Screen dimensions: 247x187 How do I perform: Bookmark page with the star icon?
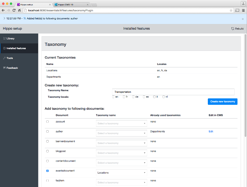pos(231,10)
